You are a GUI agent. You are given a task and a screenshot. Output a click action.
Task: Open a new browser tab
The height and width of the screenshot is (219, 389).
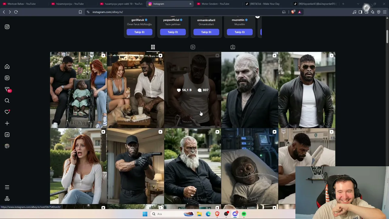343,4
